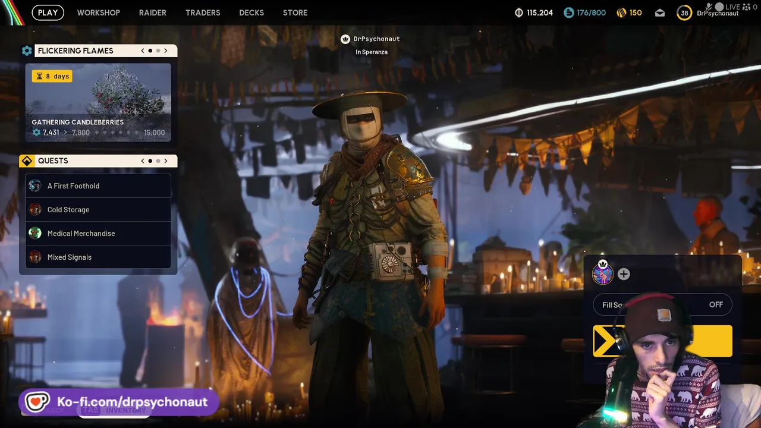The height and width of the screenshot is (428, 761).
Task: Click the 176/800 token balance
Action: [592, 12]
